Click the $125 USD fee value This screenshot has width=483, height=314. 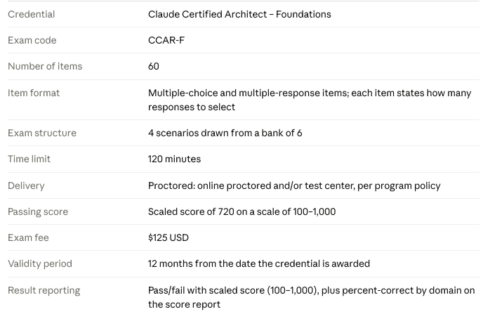(168, 238)
